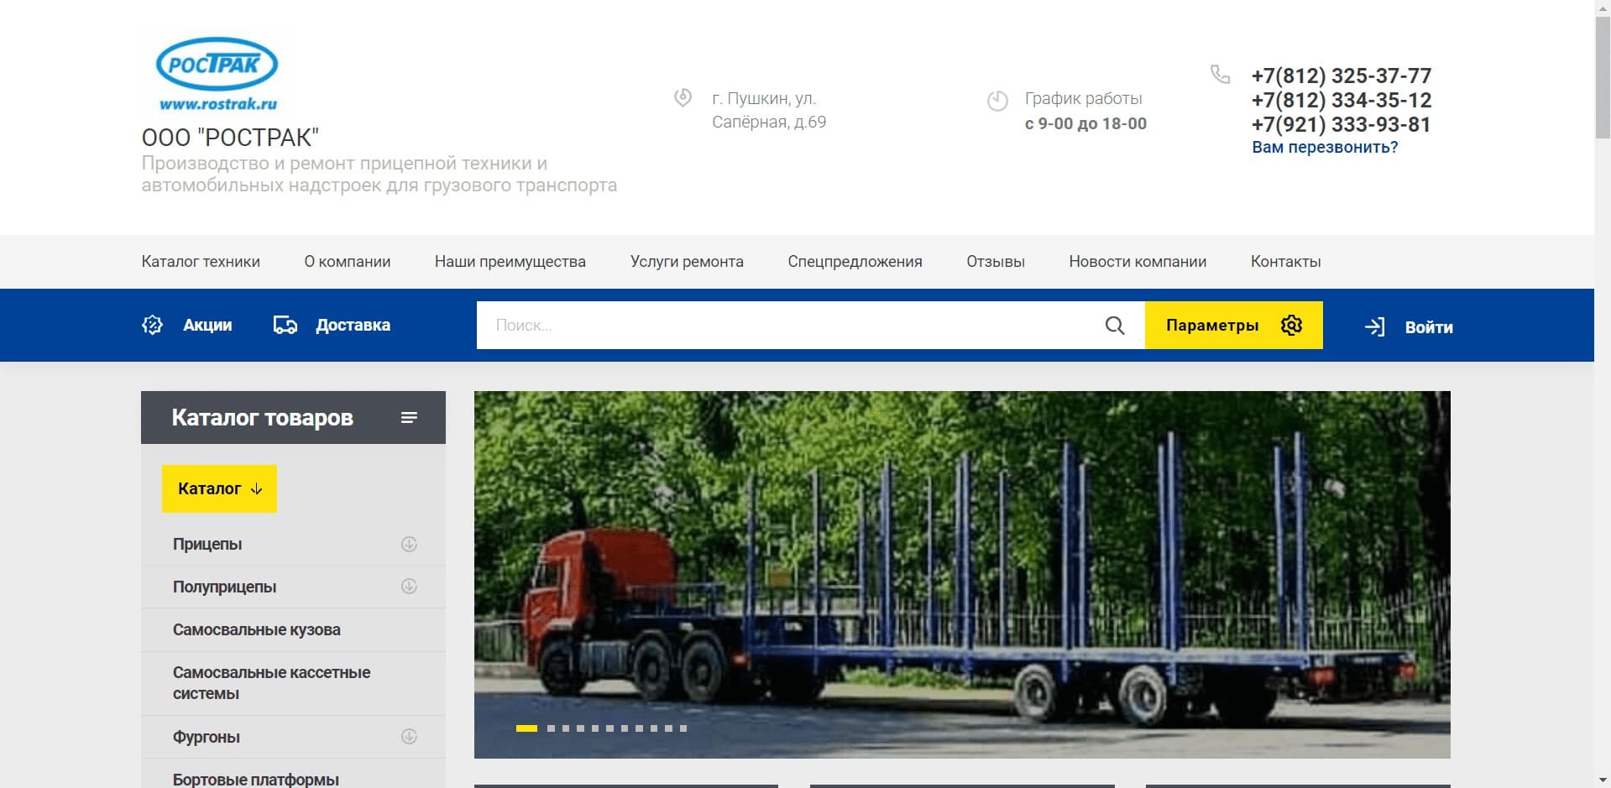Screen dimensions: 1611x788
Task: Click the truck banner slide image
Action: point(962,575)
